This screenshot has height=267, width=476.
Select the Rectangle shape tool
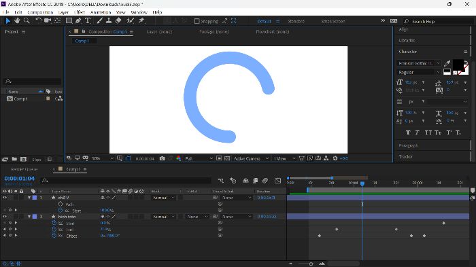click(x=69, y=20)
